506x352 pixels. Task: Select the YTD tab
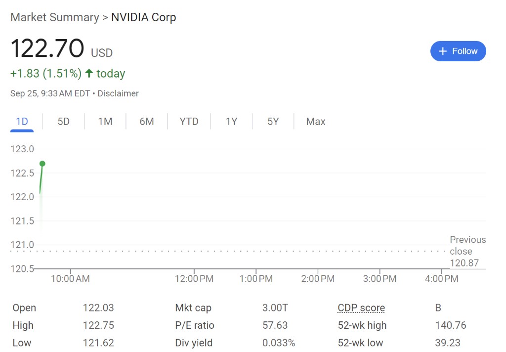coord(189,122)
